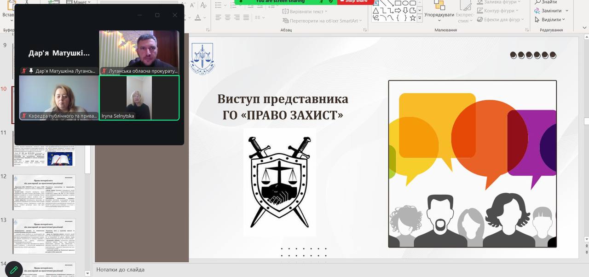The width and height of the screenshot is (589, 277).
Task: Select Луганська обласна прокуратура video tile
Action: click(x=139, y=52)
